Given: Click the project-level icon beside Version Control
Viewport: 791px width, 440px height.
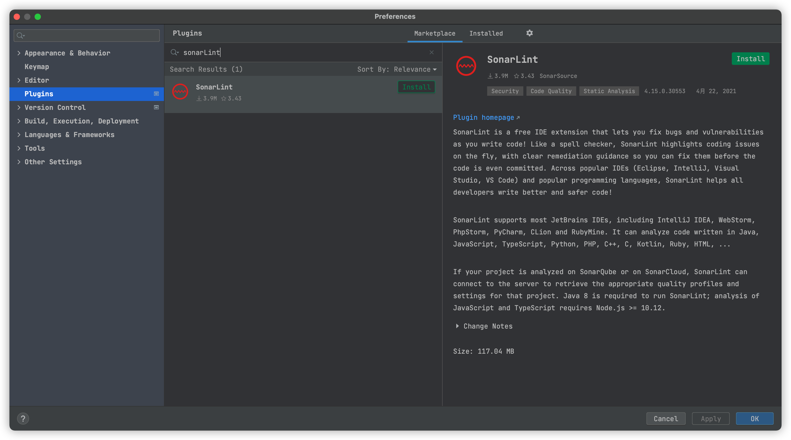Looking at the screenshot, I should tap(156, 107).
